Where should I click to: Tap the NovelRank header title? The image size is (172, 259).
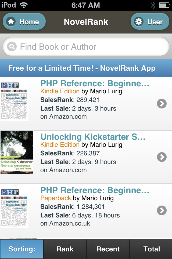(x=86, y=22)
